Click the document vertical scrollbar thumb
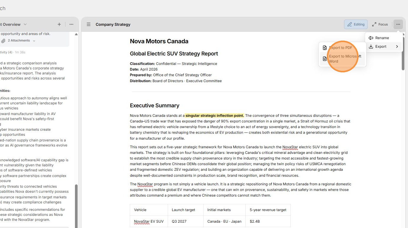Screen dimensions: 408x228 pyautogui.click(x=403, y=53)
